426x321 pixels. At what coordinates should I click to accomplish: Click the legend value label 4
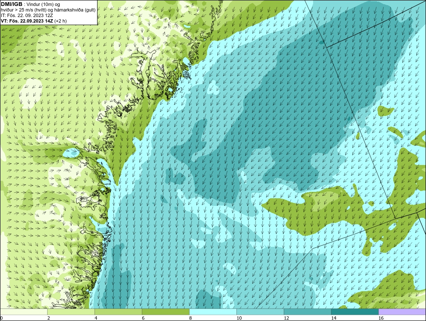96,318
